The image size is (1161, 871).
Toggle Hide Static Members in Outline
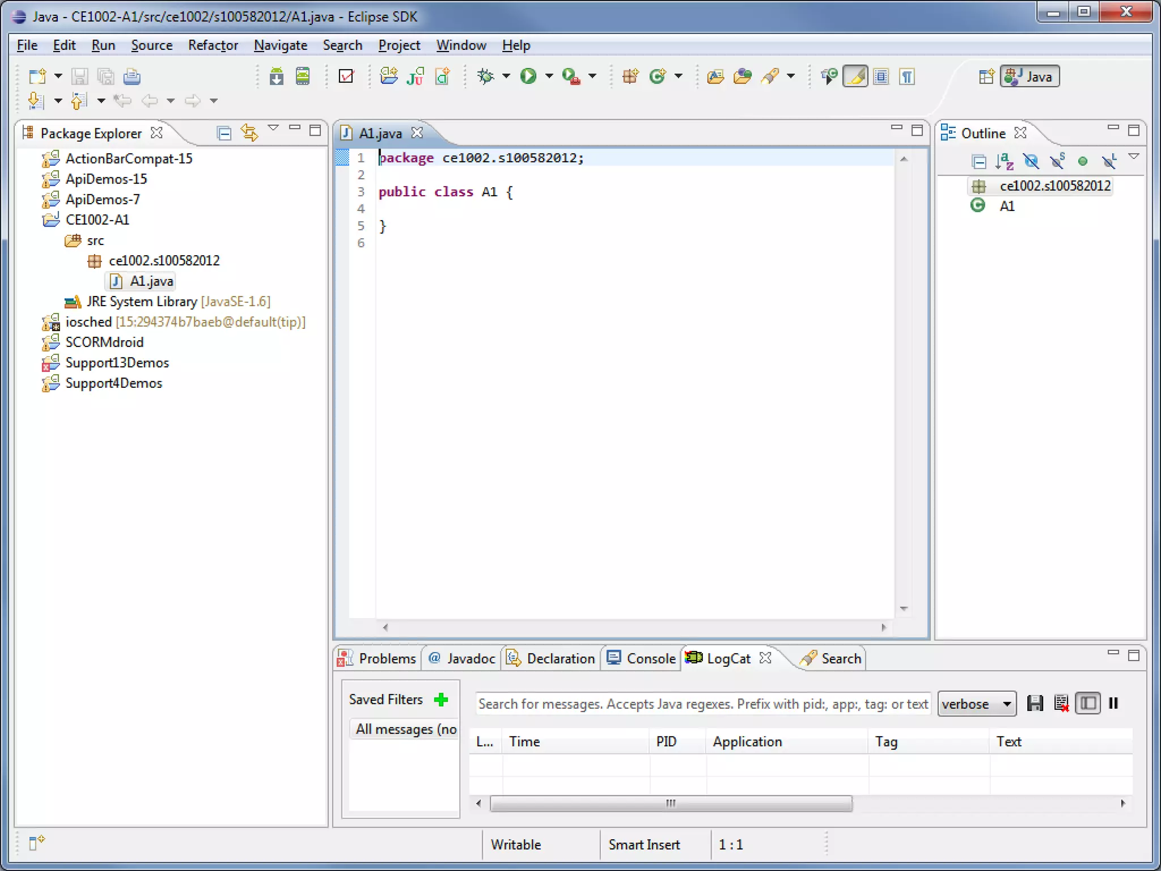pos(1057,162)
